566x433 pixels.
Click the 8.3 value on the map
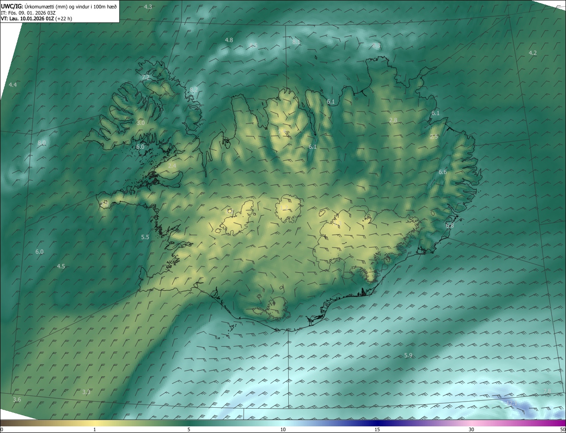376,45
